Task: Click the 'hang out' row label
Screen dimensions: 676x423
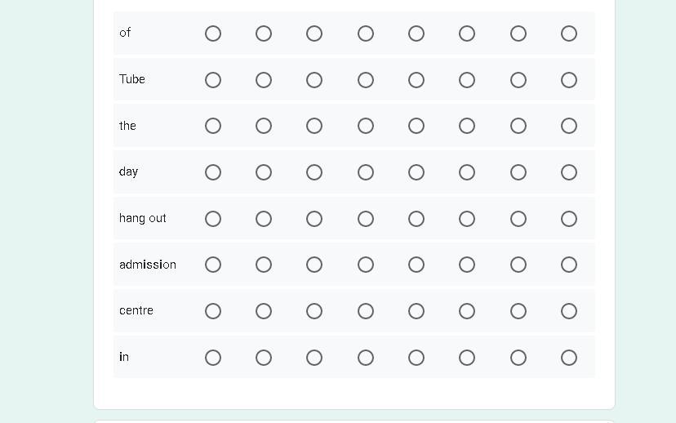Action: tap(143, 218)
